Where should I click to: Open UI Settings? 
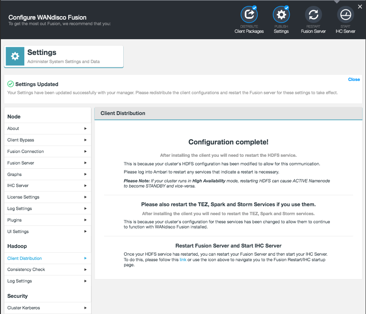(x=48, y=231)
